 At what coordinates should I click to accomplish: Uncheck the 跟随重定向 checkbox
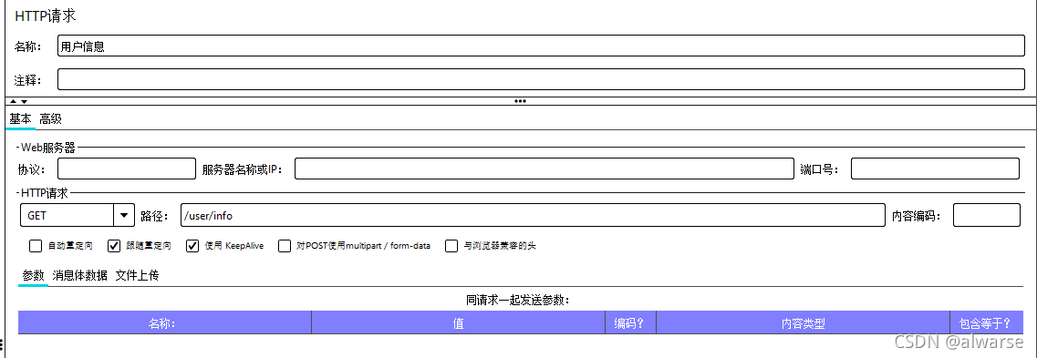[114, 246]
